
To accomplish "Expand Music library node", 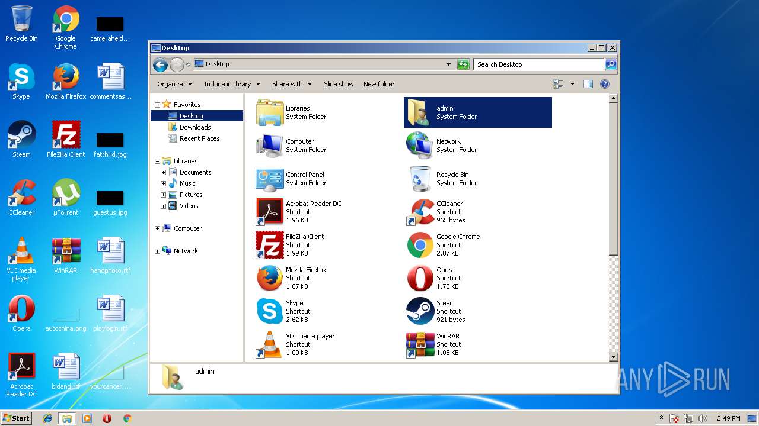I will click(163, 183).
